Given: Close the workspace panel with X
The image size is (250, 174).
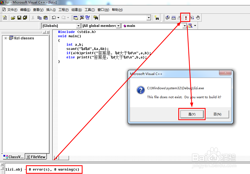Looking at the screenshot, I should point(48,32).
